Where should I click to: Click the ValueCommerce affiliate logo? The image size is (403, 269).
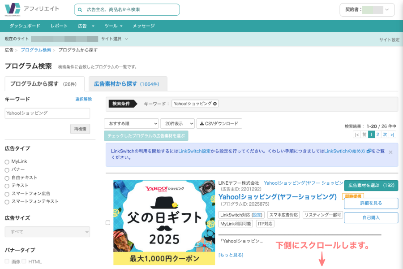pyautogui.click(x=13, y=10)
